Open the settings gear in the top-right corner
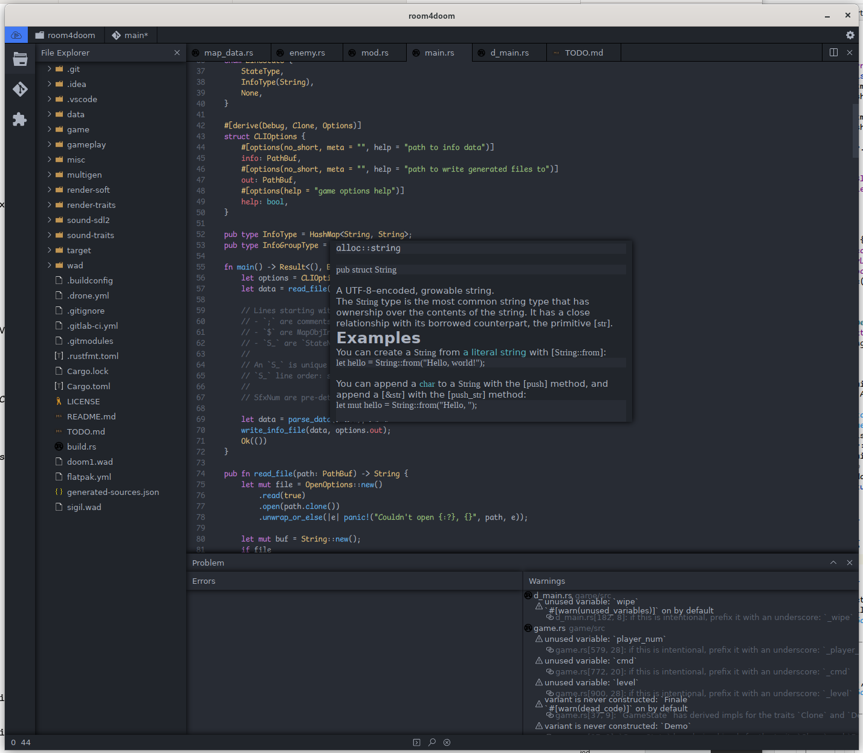Viewport: 863px width, 753px height. [x=850, y=35]
